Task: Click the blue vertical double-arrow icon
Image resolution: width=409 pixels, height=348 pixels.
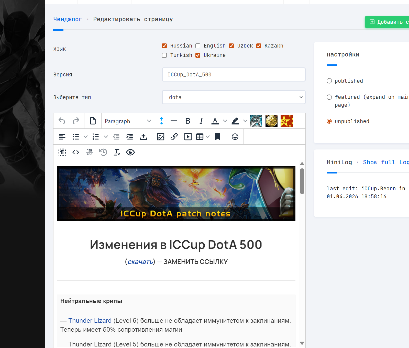Action: click(162, 121)
